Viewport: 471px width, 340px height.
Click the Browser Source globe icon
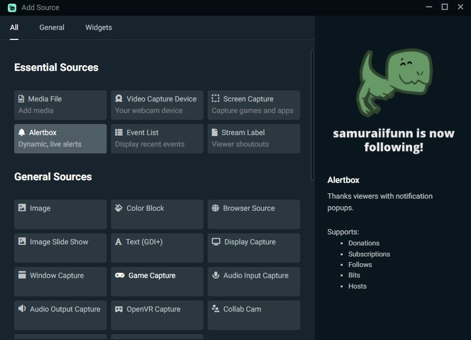216,208
